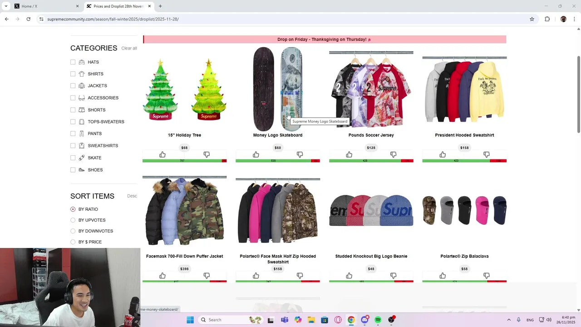Viewport: 581px width, 327px height.
Task: Sort items BY $ PRICE
Action: (x=73, y=242)
